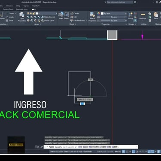This screenshot has height=161, width=161.
Task: Click the Insert block icon
Action: click(61, 14)
